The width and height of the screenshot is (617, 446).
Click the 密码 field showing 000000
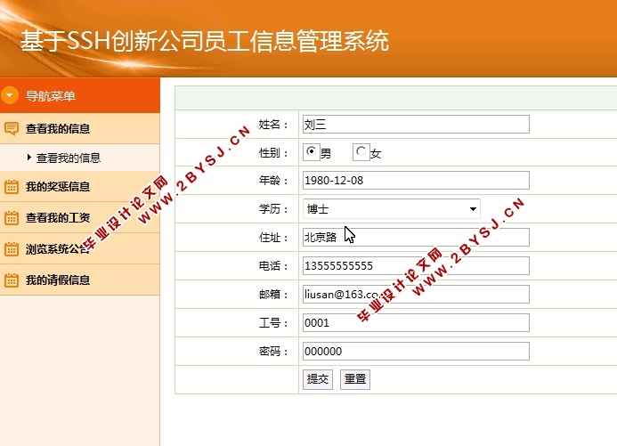(416, 352)
